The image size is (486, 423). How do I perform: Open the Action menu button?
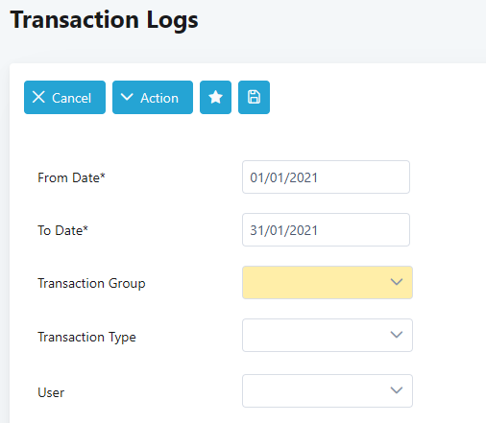pos(153,97)
